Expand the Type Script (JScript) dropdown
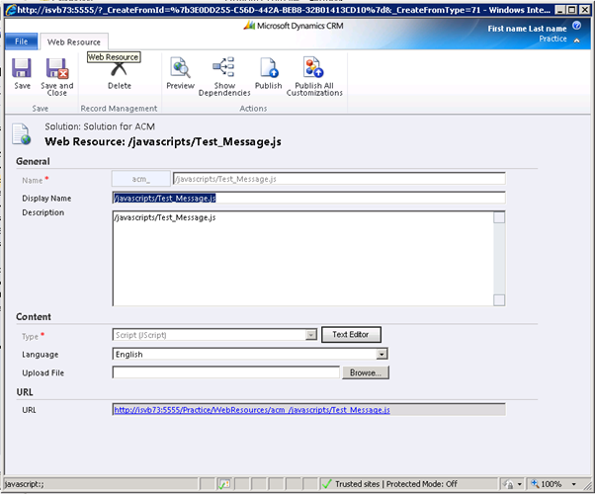Viewport: 595px width, 494px height. pos(310,335)
